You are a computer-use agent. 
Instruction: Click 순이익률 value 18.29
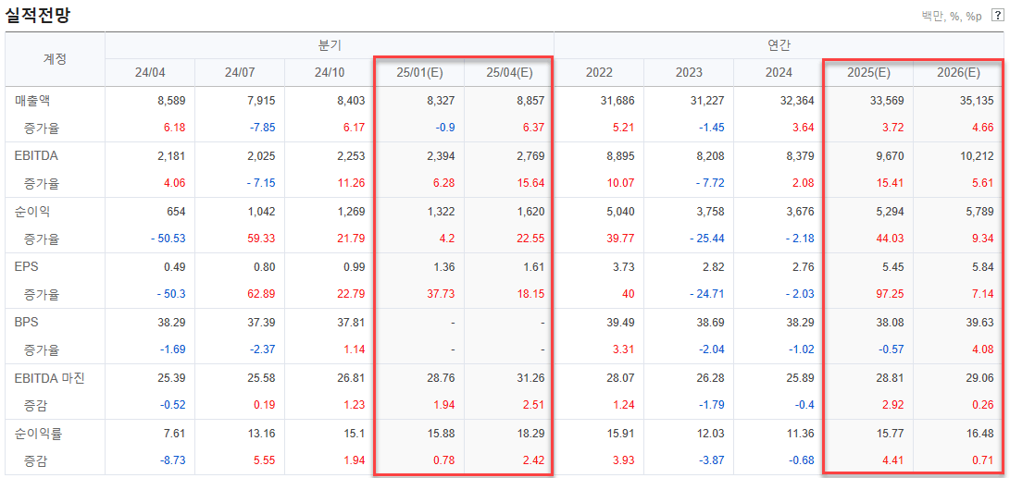coord(532,433)
